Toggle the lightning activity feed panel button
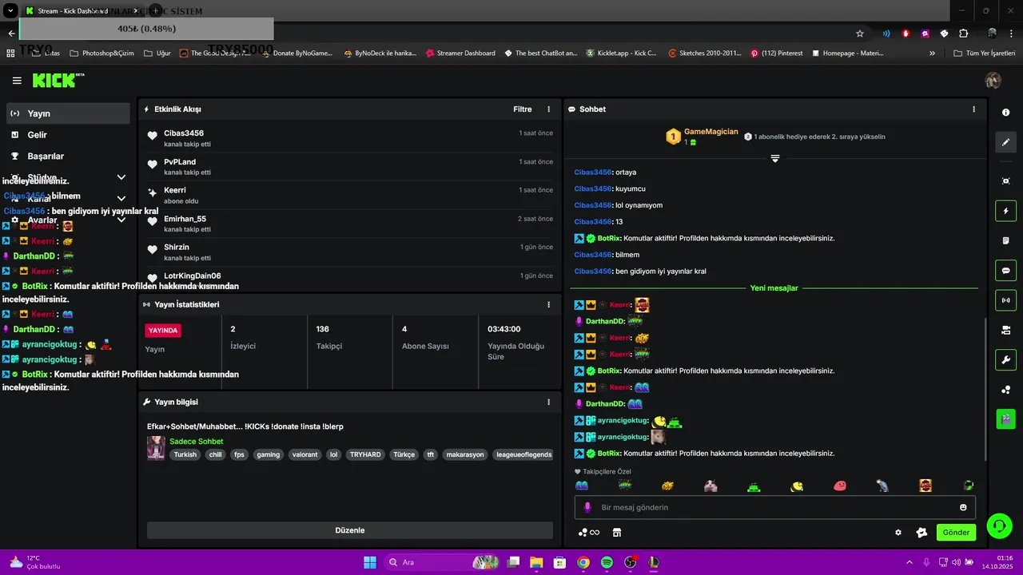 tap(1006, 211)
